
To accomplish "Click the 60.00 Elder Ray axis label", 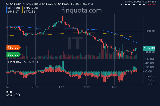I will point(149,59).
